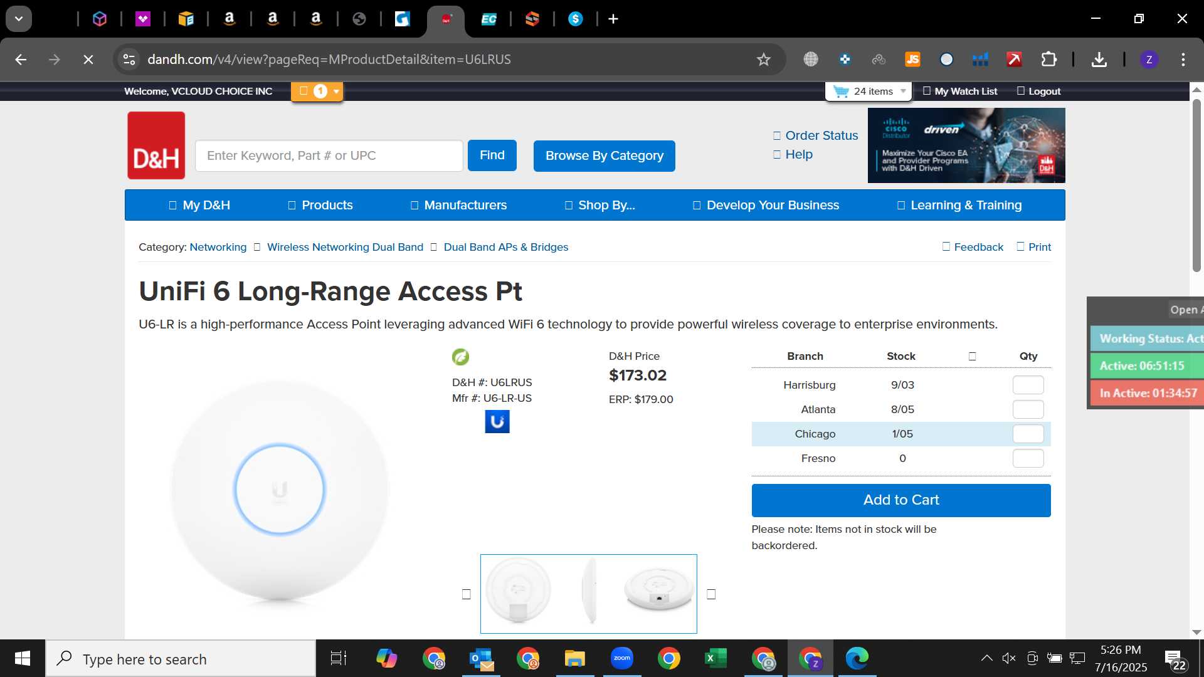Click the browser address bar URL
This screenshot has height=677, width=1204.
[x=329, y=60]
